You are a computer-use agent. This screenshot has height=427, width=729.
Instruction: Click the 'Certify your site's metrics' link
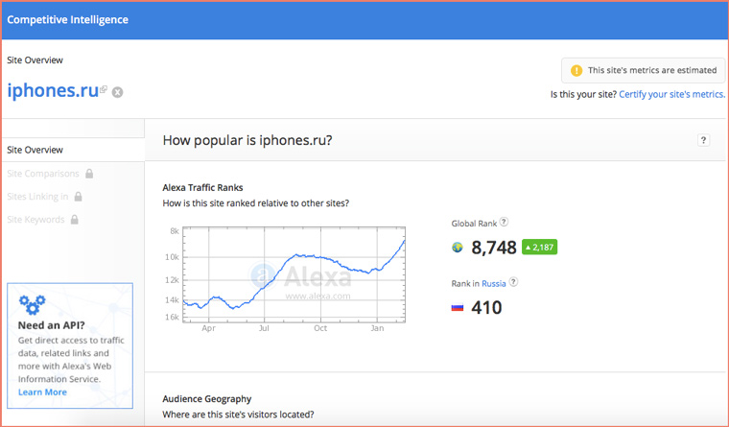[x=671, y=94]
